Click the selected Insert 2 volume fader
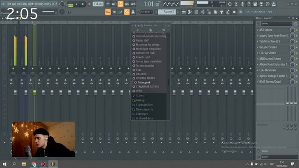The height and width of the screenshot is (168, 299). 35,92
